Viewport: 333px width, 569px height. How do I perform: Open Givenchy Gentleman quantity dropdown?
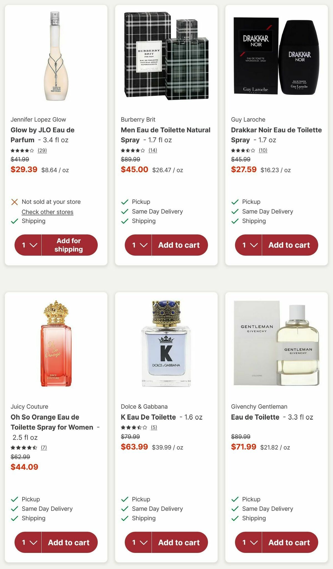(249, 542)
